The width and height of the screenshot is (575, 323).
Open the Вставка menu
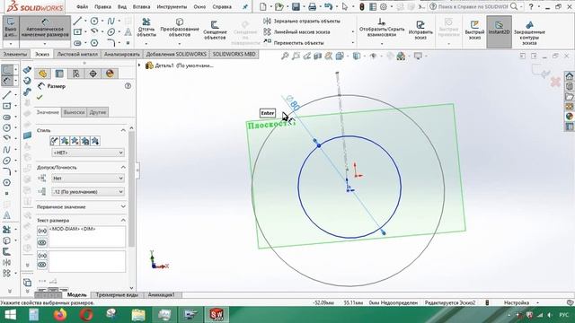click(141, 6)
